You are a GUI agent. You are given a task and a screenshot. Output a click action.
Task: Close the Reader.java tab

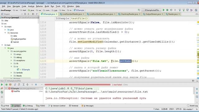point(179,14)
